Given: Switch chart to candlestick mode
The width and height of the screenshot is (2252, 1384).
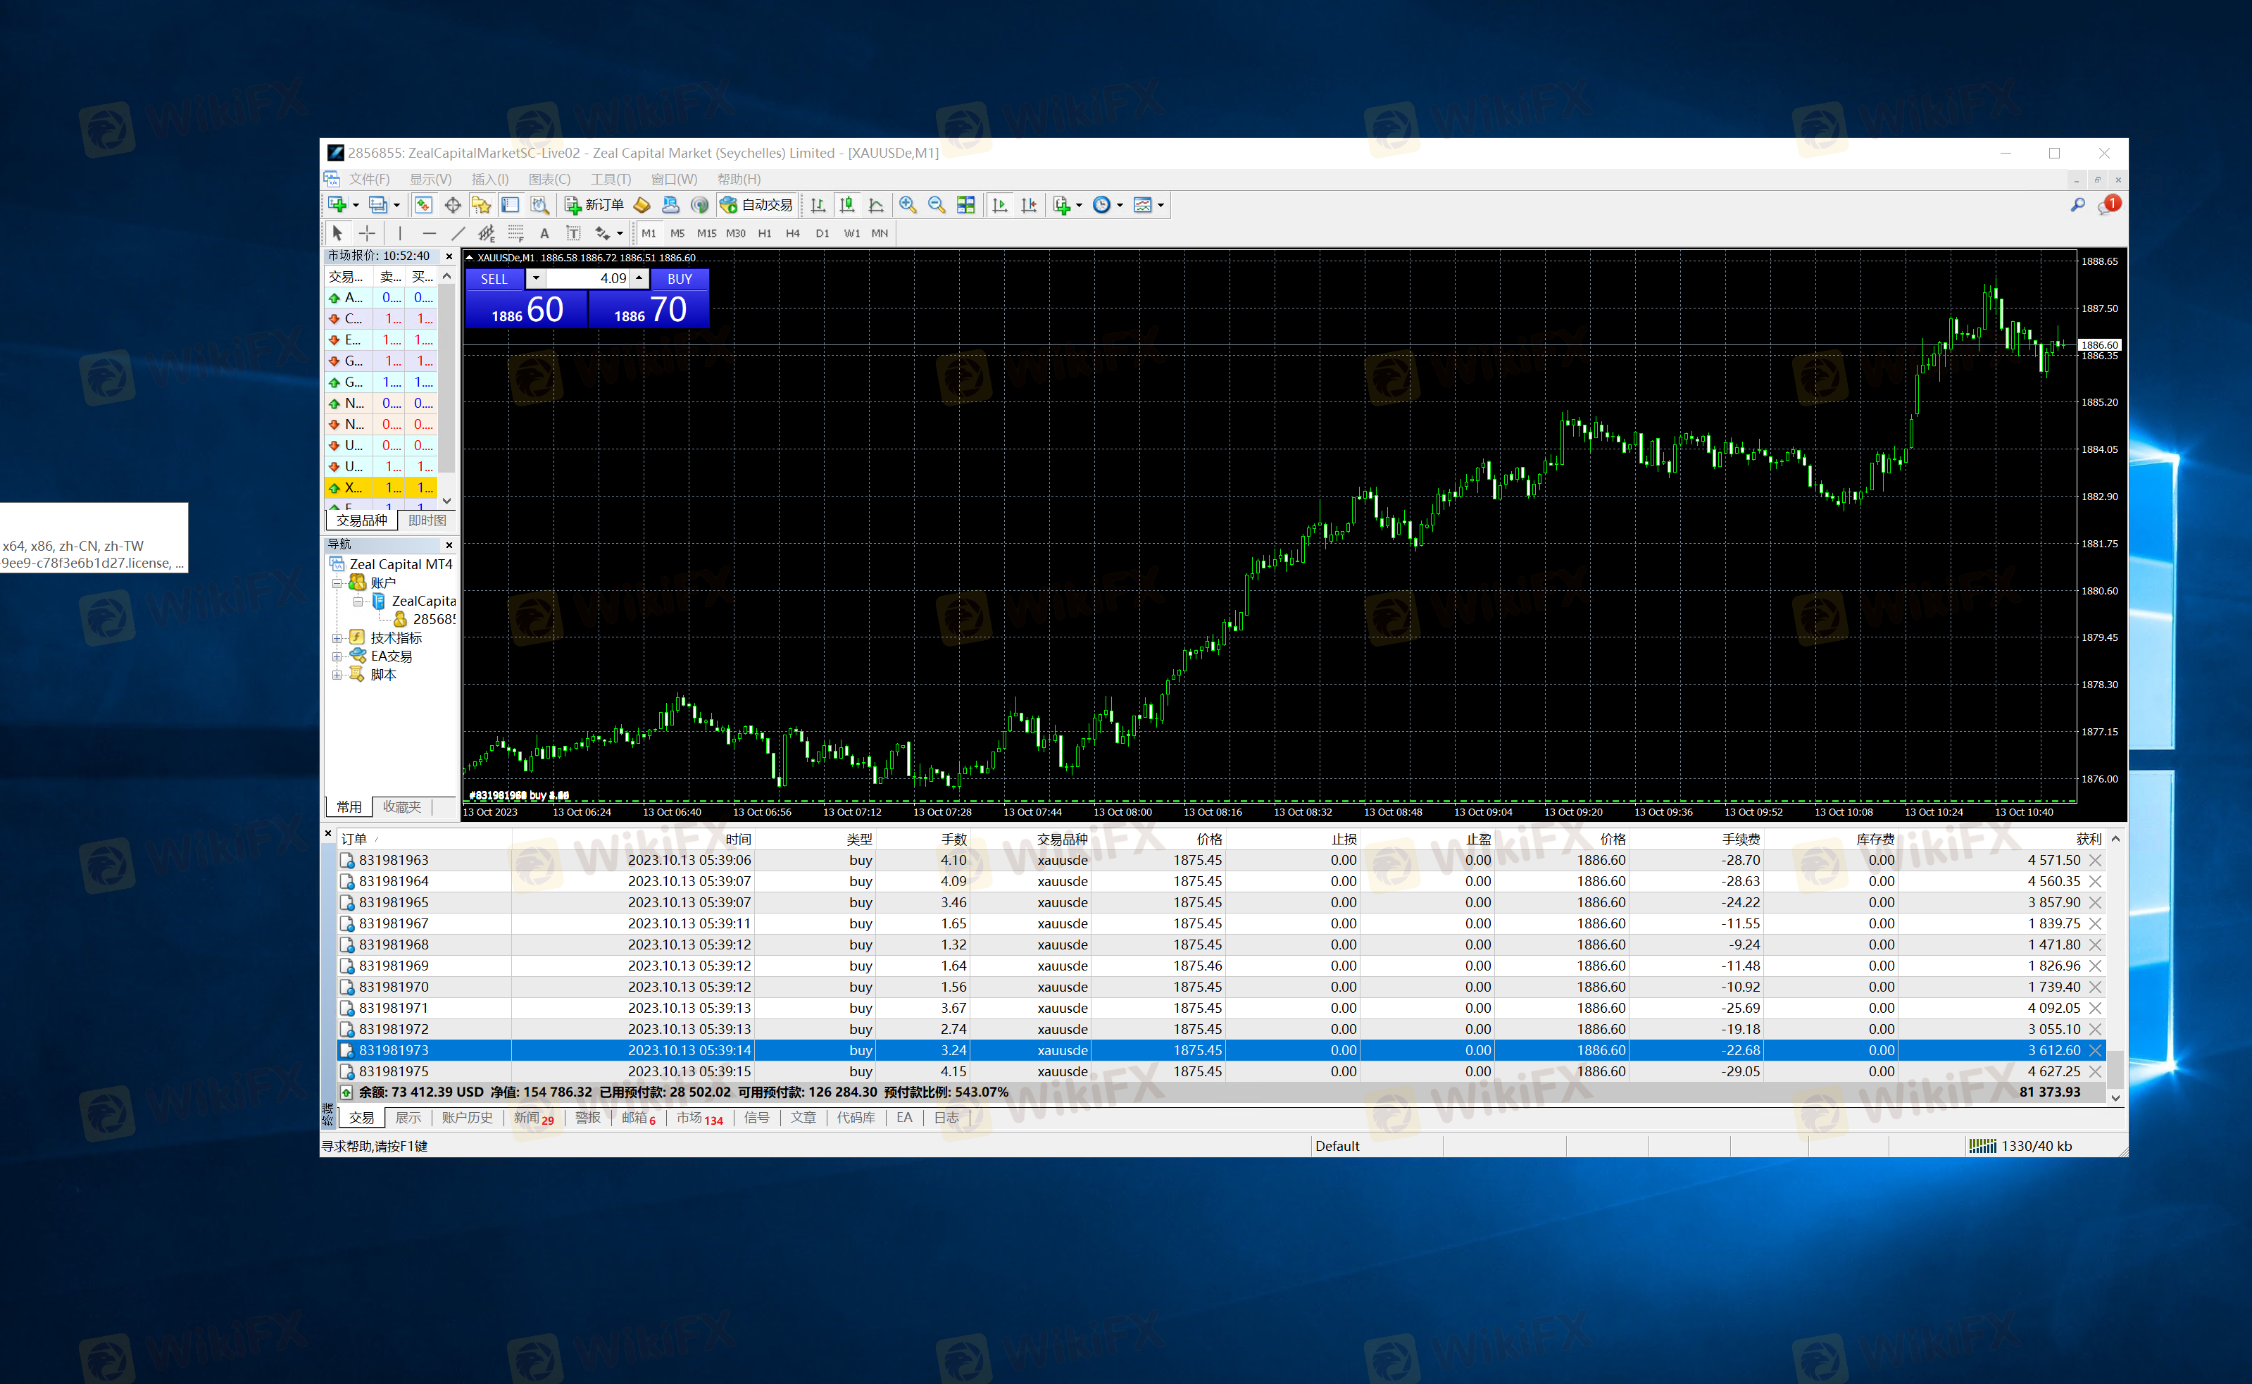Looking at the screenshot, I should click(x=847, y=205).
